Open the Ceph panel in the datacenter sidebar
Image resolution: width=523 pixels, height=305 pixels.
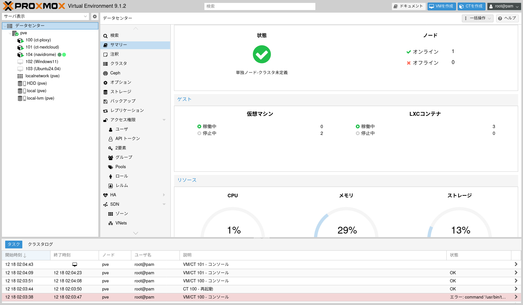115,73
